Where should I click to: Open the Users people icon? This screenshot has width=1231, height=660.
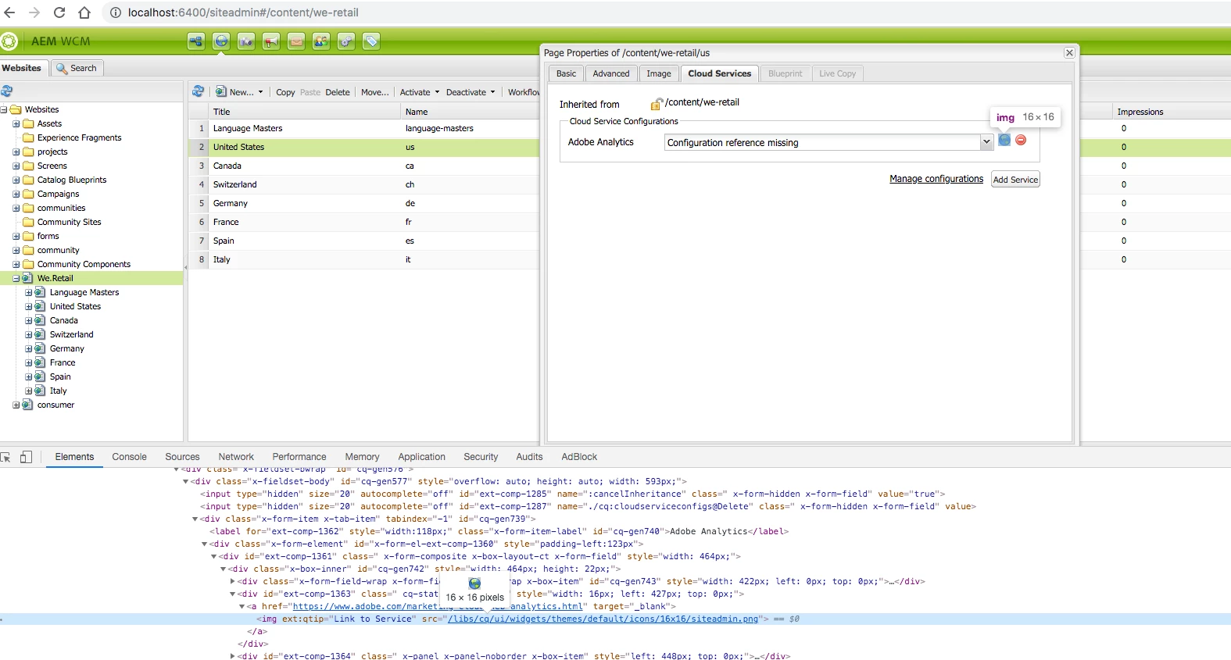point(321,41)
